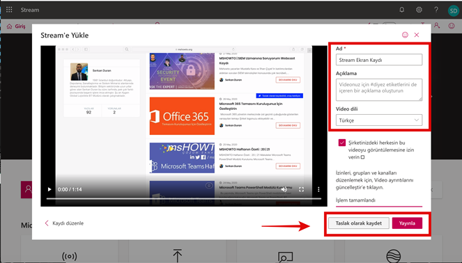Image resolution: width=462 pixels, height=263 pixels.
Task: Click live event icon behind dialog
Action: coord(70,256)
